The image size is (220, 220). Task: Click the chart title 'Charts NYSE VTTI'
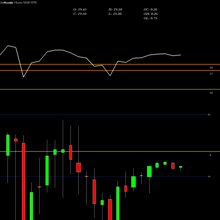[25, 3]
